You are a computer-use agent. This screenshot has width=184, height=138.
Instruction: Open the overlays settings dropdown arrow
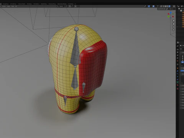tap(155, 6)
